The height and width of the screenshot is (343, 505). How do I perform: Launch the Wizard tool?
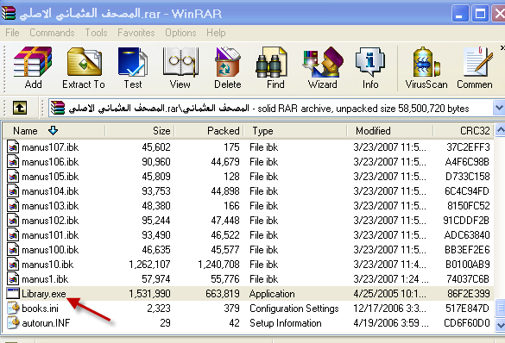tap(322, 67)
